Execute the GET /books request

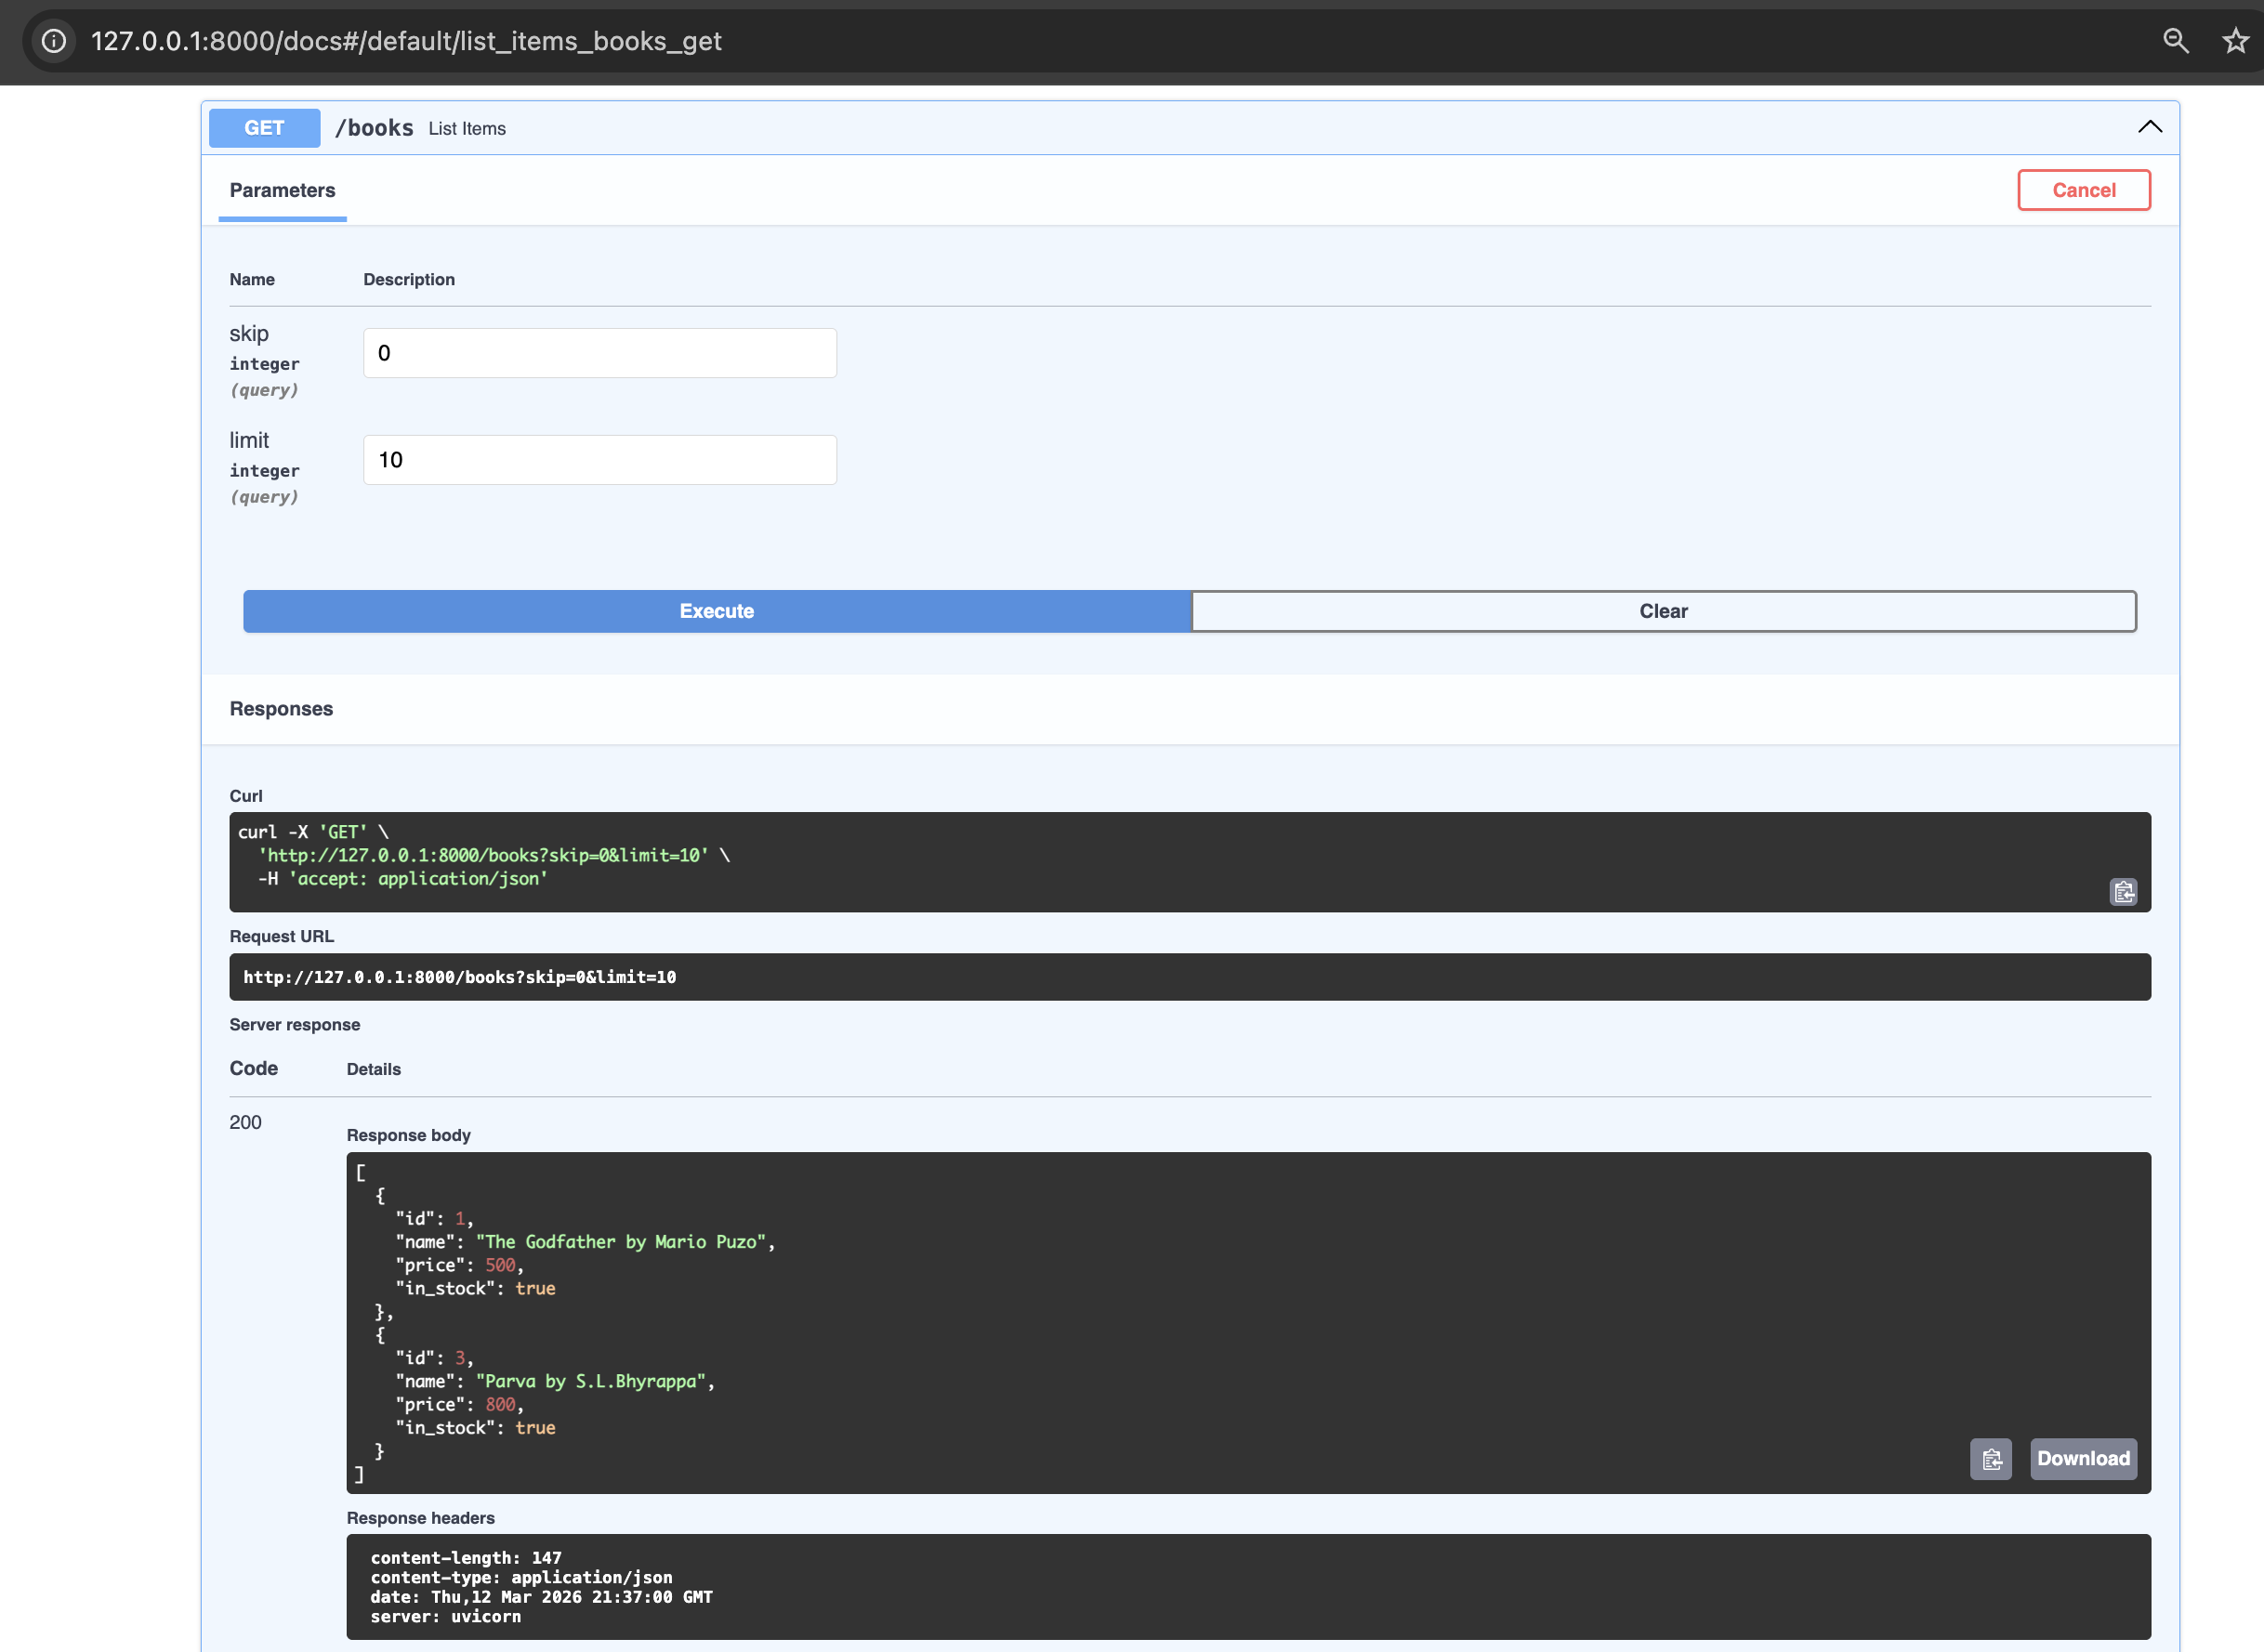[715, 611]
